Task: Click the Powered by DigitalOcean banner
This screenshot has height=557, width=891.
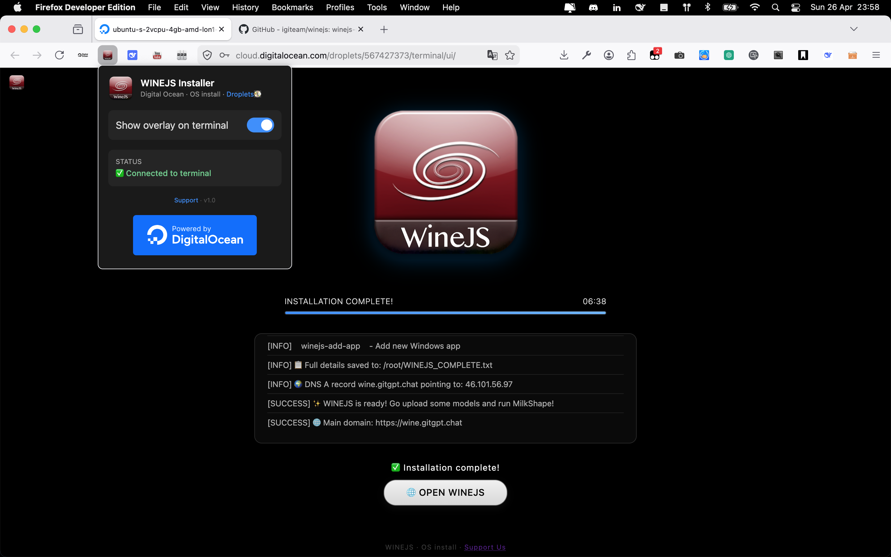Action: [x=195, y=235]
